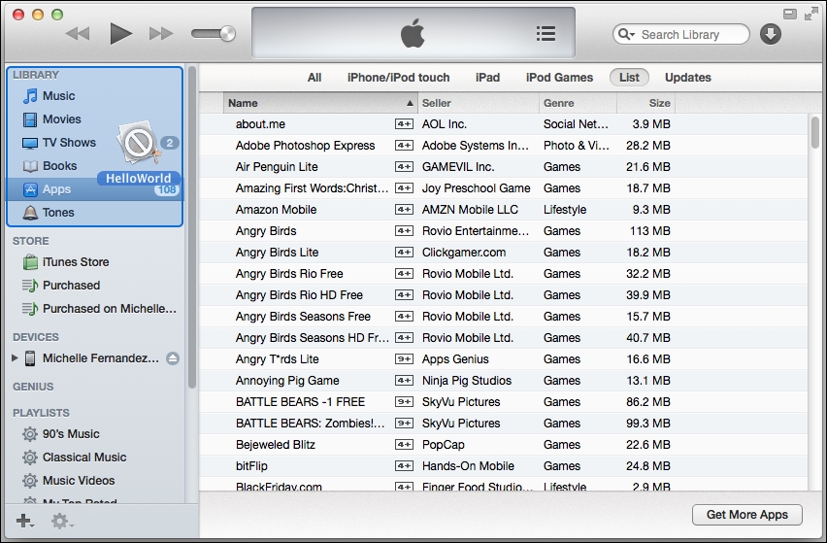Click the TV Shows badge count 2

[170, 143]
